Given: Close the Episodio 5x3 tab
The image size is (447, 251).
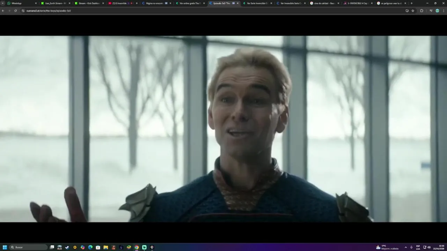Looking at the screenshot, I should point(237,3).
